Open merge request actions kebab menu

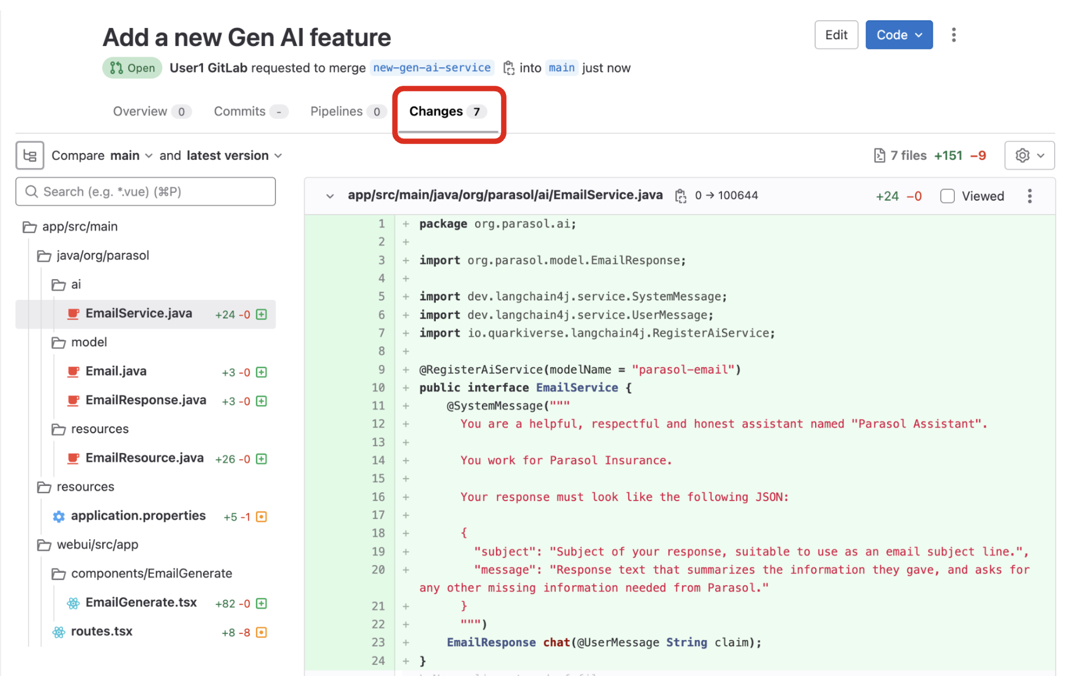click(953, 35)
